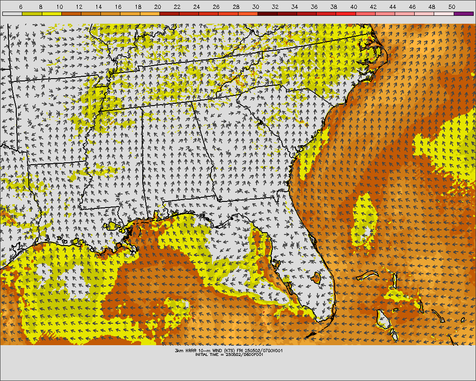Image resolution: width=476 pixels, height=381 pixels.
Task: Pick the orange-red swatch between 28 and 30
Action: (248, 13)
